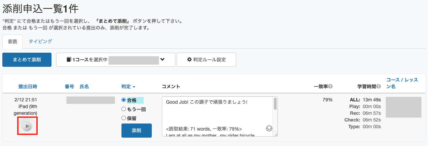Click the help icon next to 一致率
This screenshot has width=428, height=146.
pyautogui.click(x=330, y=87)
